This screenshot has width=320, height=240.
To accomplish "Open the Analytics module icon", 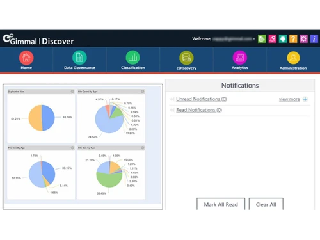I will coord(240,58).
